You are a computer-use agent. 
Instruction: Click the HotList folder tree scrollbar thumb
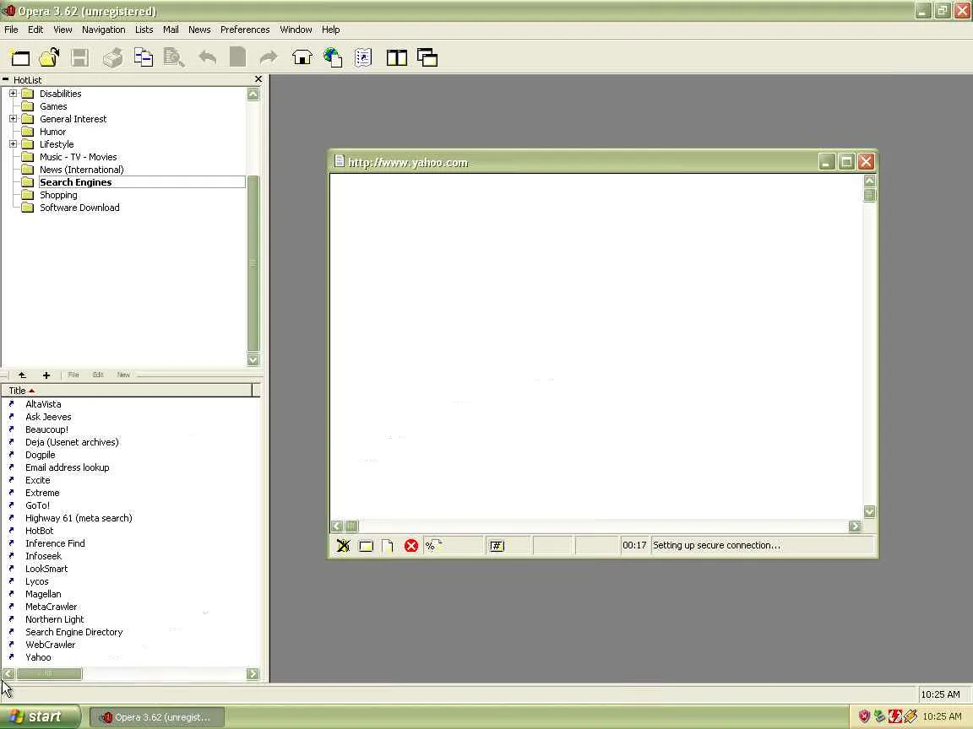tap(253, 264)
